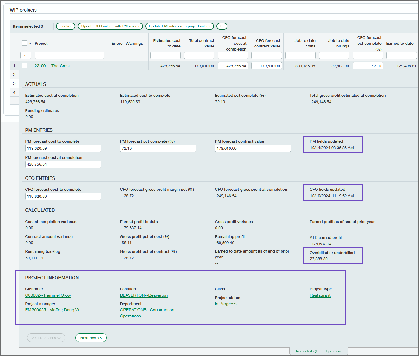Click the In Progress project status link
This screenshot has height=356, width=419.
point(225,304)
